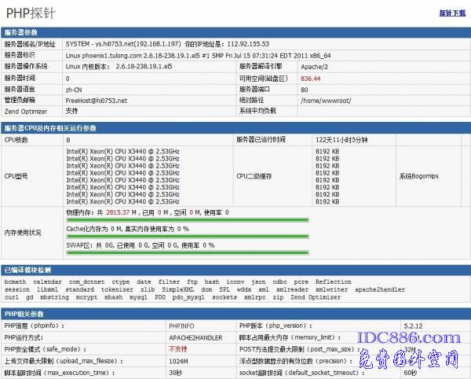Click the SWAP usage bar
This screenshot has height=379, width=471.
pos(187,253)
